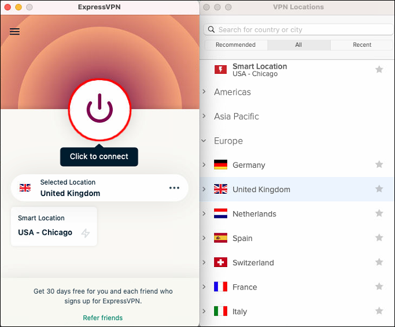Open the Refer friends link

[x=103, y=318]
